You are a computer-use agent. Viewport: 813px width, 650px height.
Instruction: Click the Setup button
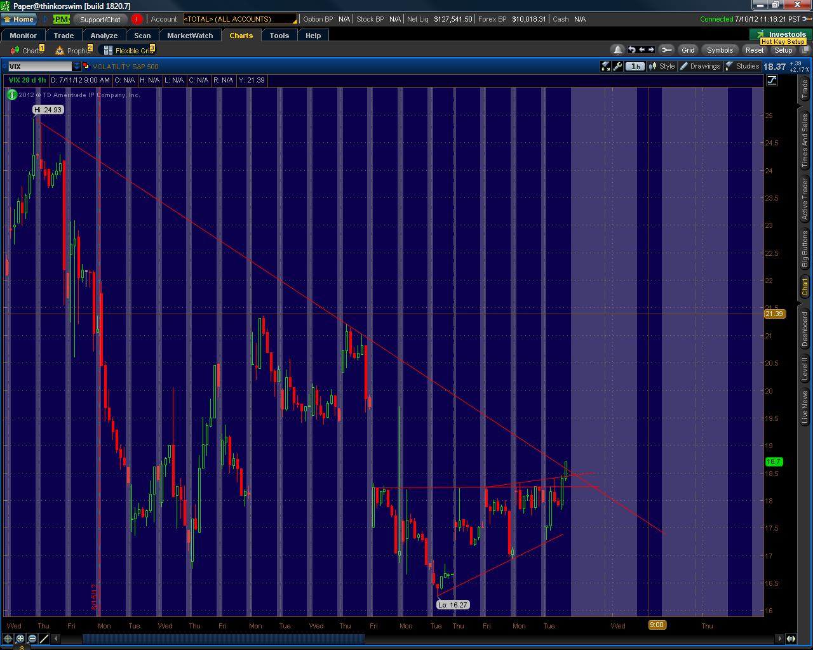tap(783, 50)
